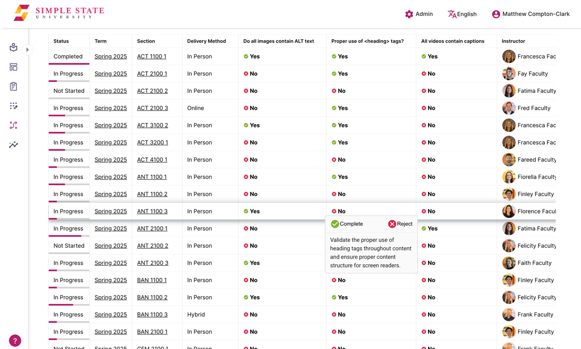Click the "Fiorella Faculty" instructor name

click(x=536, y=177)
